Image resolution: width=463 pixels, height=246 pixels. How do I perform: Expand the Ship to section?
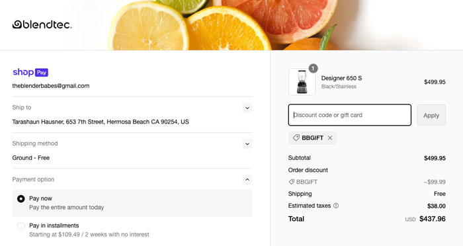247,108
